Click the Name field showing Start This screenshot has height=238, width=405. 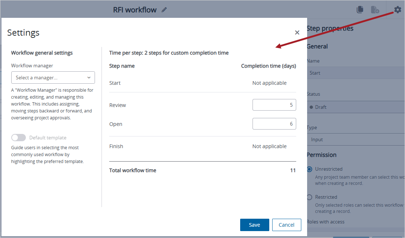click(x=356, y=73)
